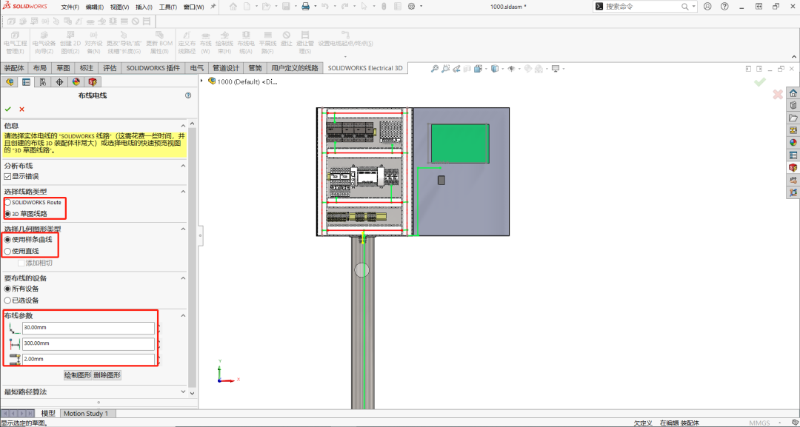Open the ConfigurationManager tab icon
Viewport: 800px width, 427px height.
[43, 81]
